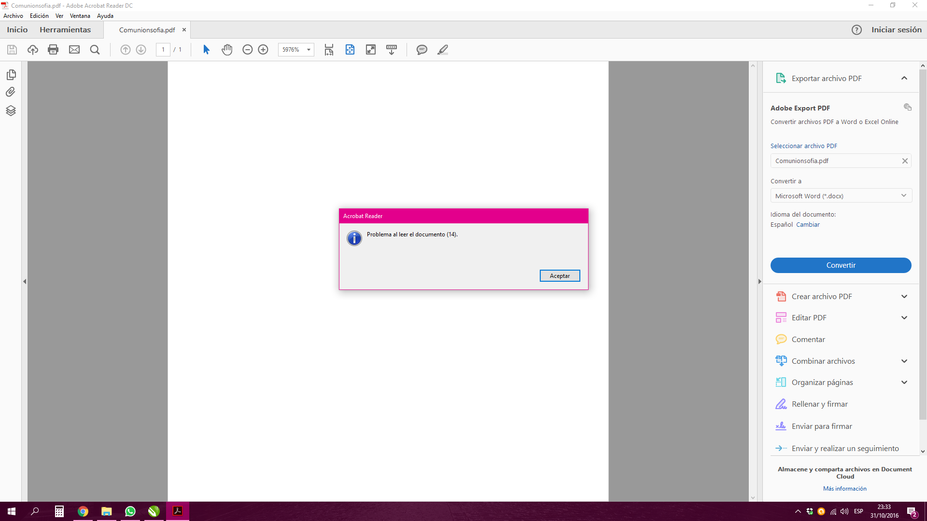Go to next page arrow
The width and height of the screenshot is (927, 521).
click(x=141, y=50)
